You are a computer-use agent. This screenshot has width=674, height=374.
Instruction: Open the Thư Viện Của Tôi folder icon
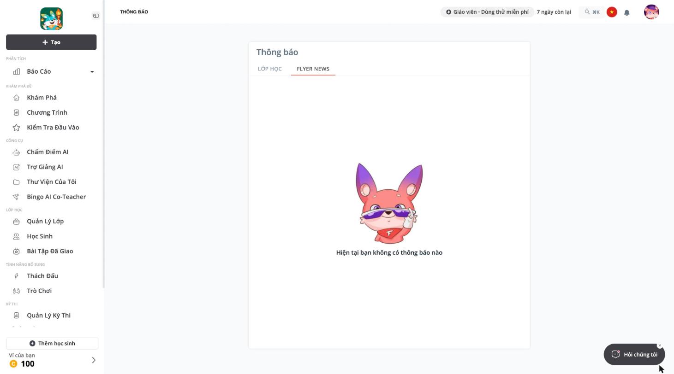17,182
